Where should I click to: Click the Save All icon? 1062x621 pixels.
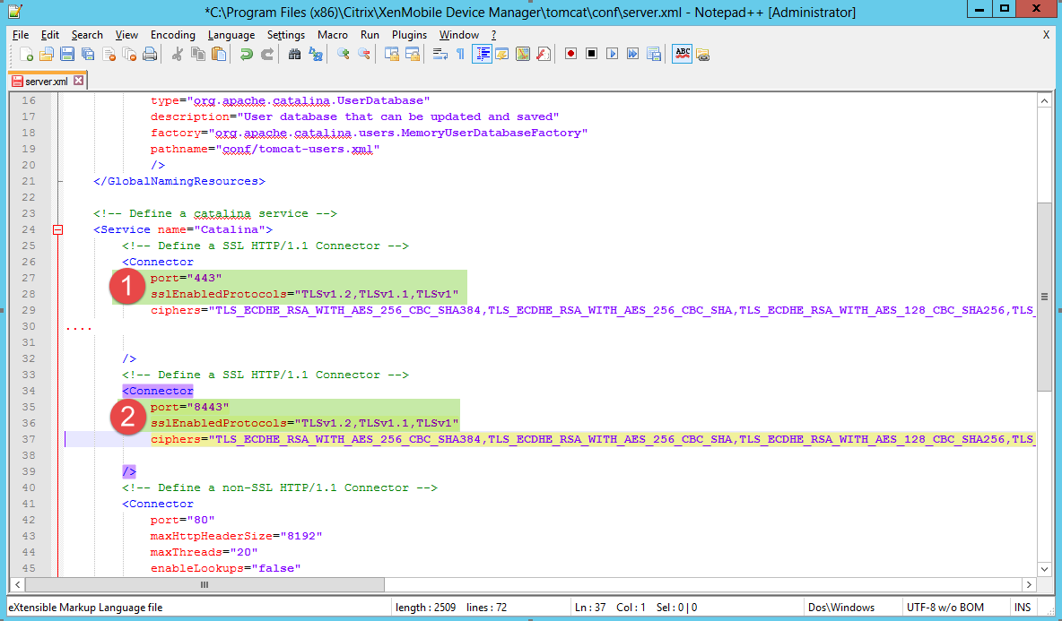(x=88, y=54)
